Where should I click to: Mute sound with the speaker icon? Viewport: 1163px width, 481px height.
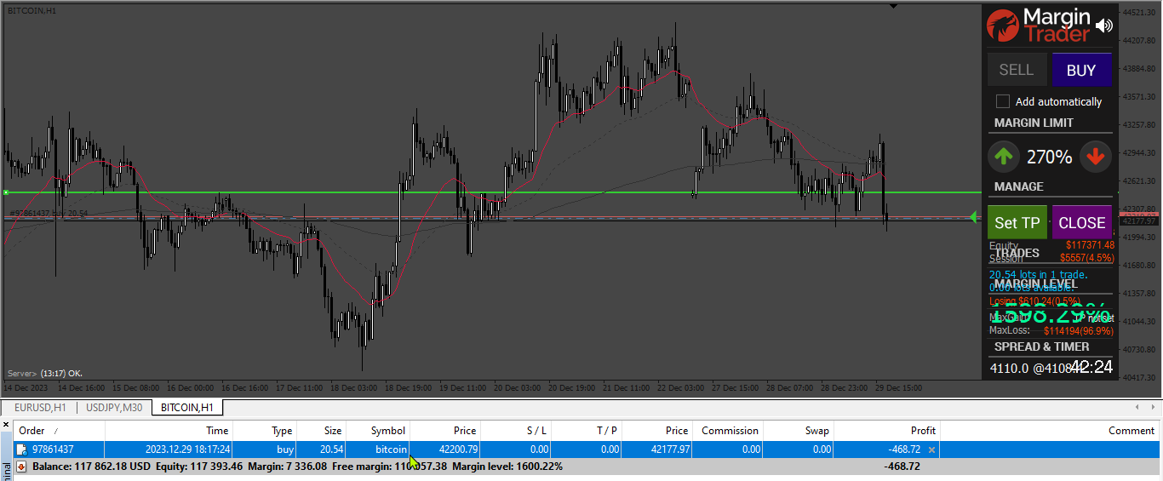click(x=1103, y=26)
